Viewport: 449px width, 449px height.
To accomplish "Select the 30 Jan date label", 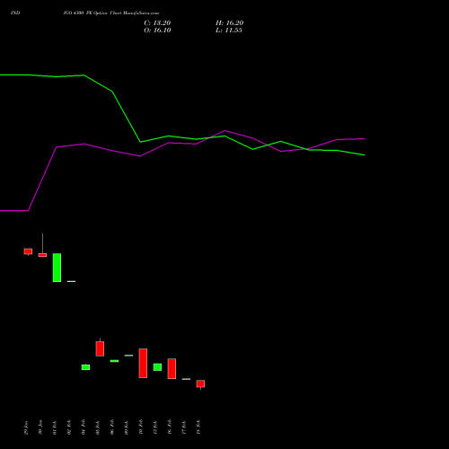I will [40, 427].
